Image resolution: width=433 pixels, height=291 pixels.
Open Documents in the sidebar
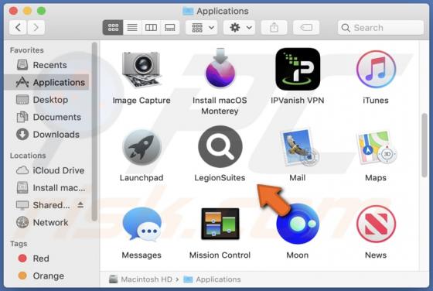coord(47,117)
